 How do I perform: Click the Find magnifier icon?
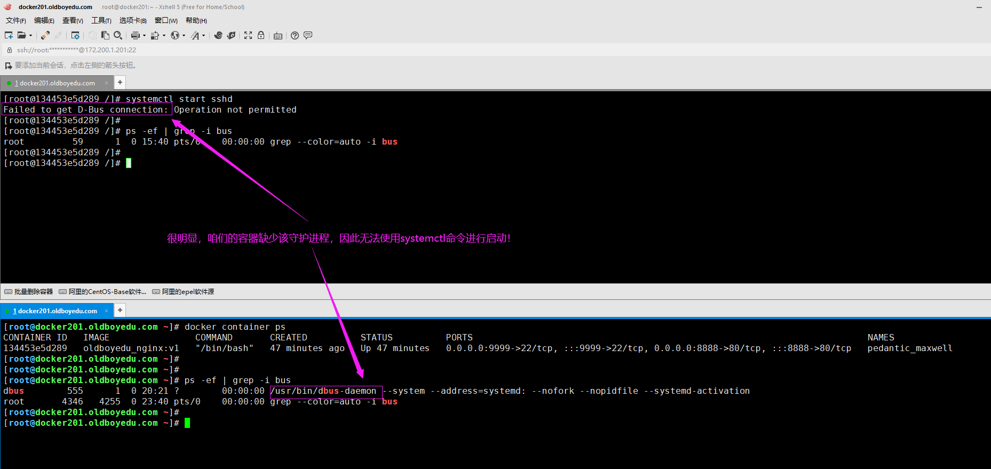(118, 35)
